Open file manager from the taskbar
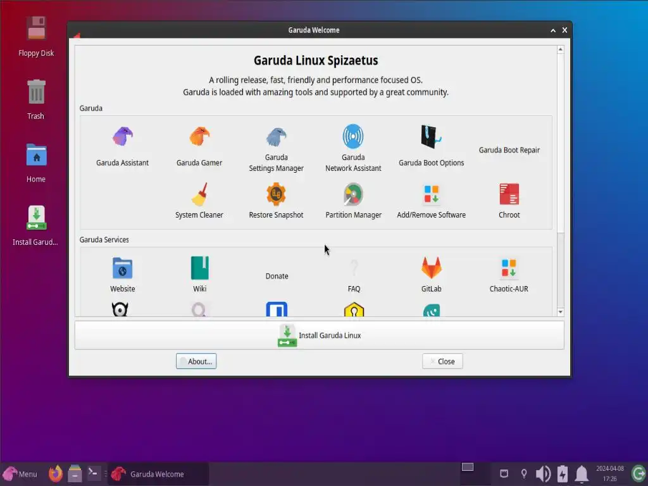648x486 pixels. (75, 473)
